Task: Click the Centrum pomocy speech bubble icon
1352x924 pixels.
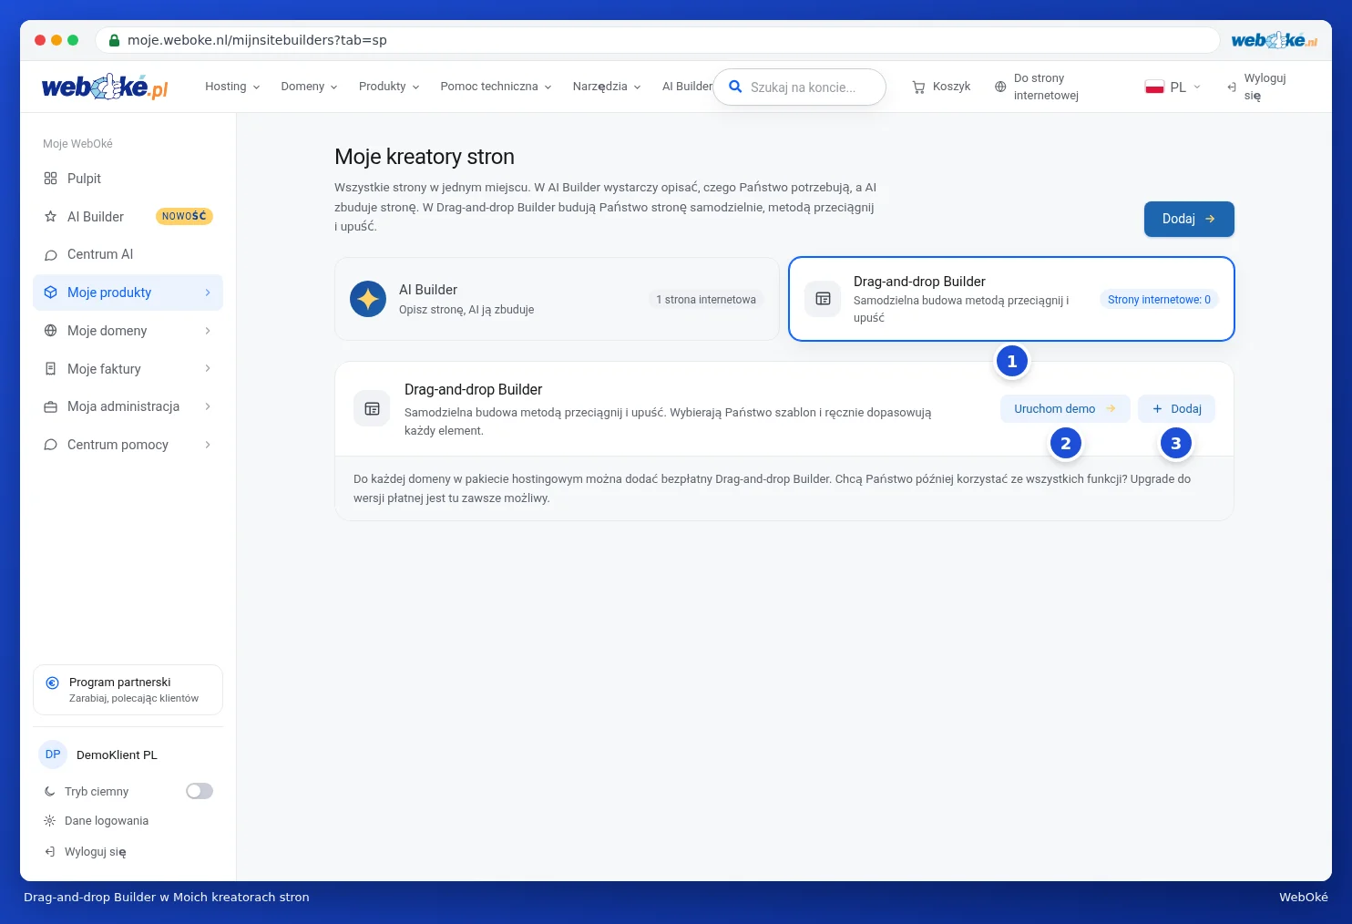Action: click(50, 445)
